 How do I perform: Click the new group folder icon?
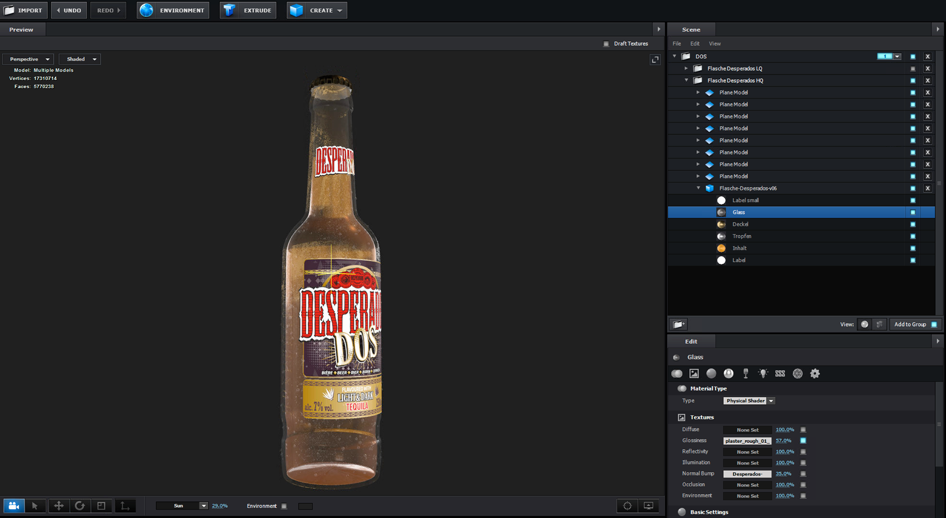[x=678, y=324]
